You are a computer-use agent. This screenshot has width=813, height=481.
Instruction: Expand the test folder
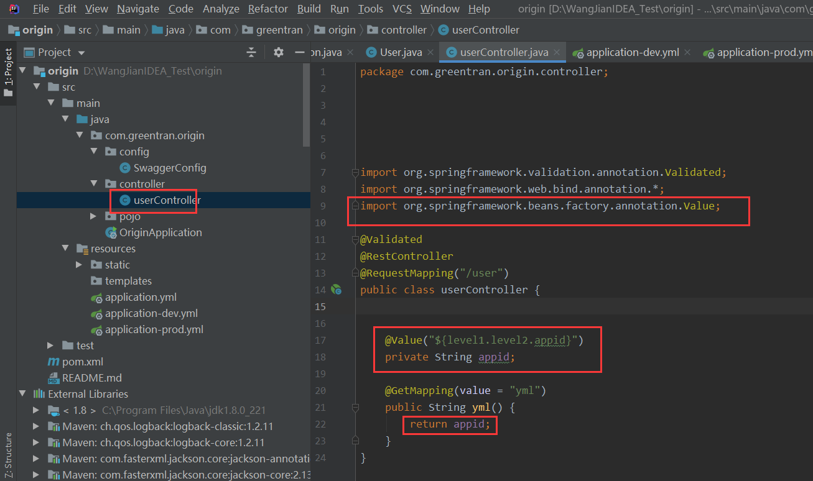51,345
